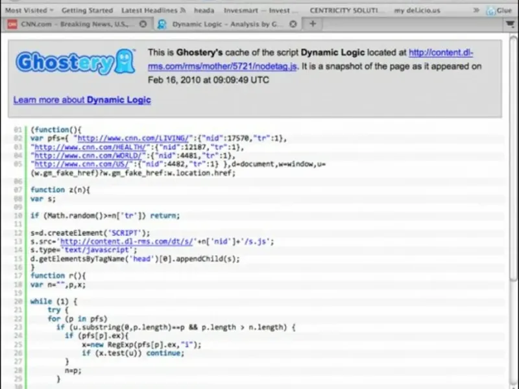Open the Invesmart – Invest bookmark
Viewport: 519px width, 389px height.
(x=261, y=10)
